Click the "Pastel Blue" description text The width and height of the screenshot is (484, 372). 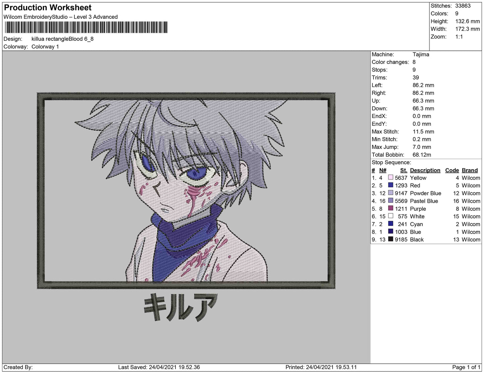tap(424, 201)
